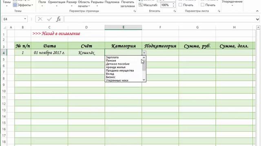Screen dimensions: 261x146
Task: Click the Select All corner triangle
Action: (x=4, y=28)
